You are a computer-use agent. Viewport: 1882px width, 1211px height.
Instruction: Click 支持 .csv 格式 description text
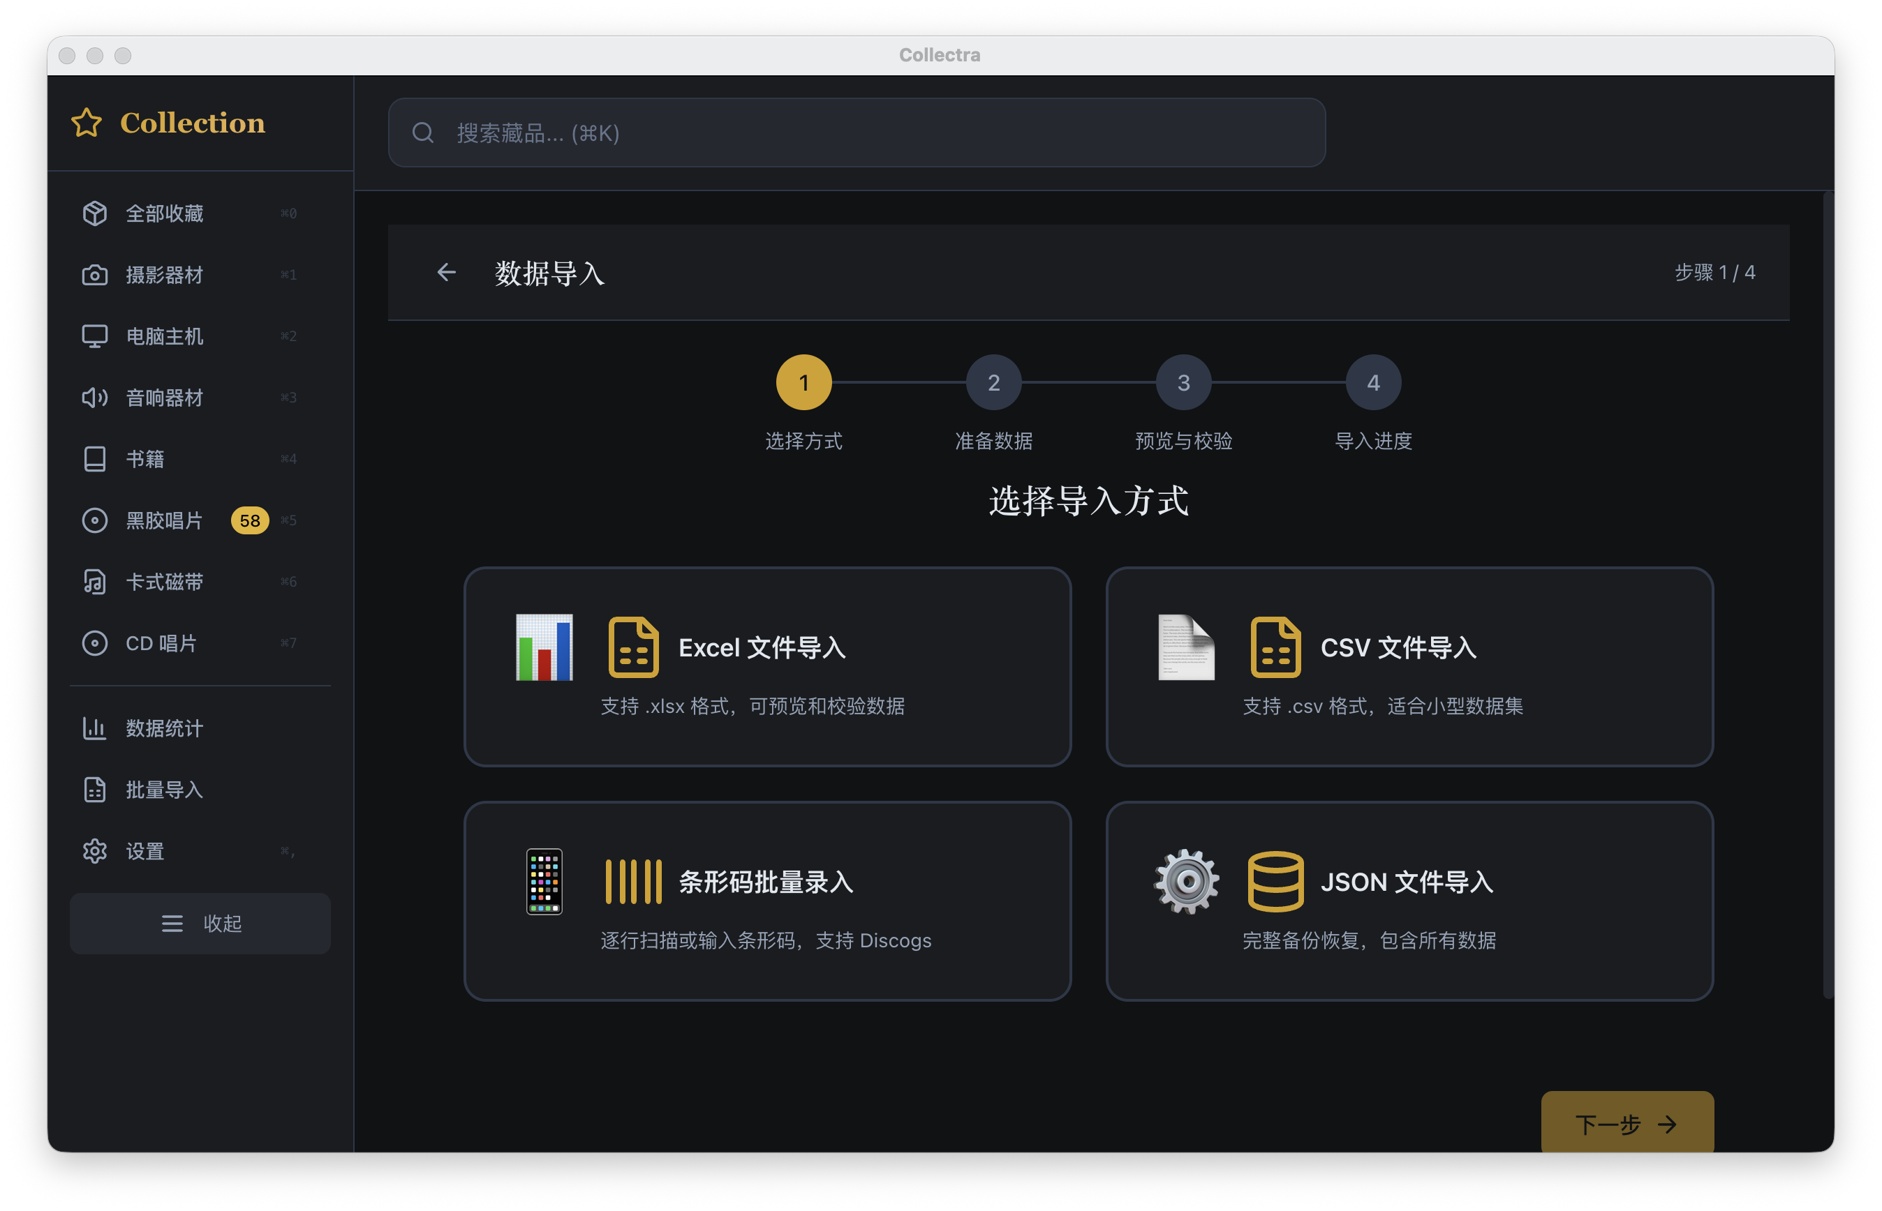click(x=1382, y=705)
